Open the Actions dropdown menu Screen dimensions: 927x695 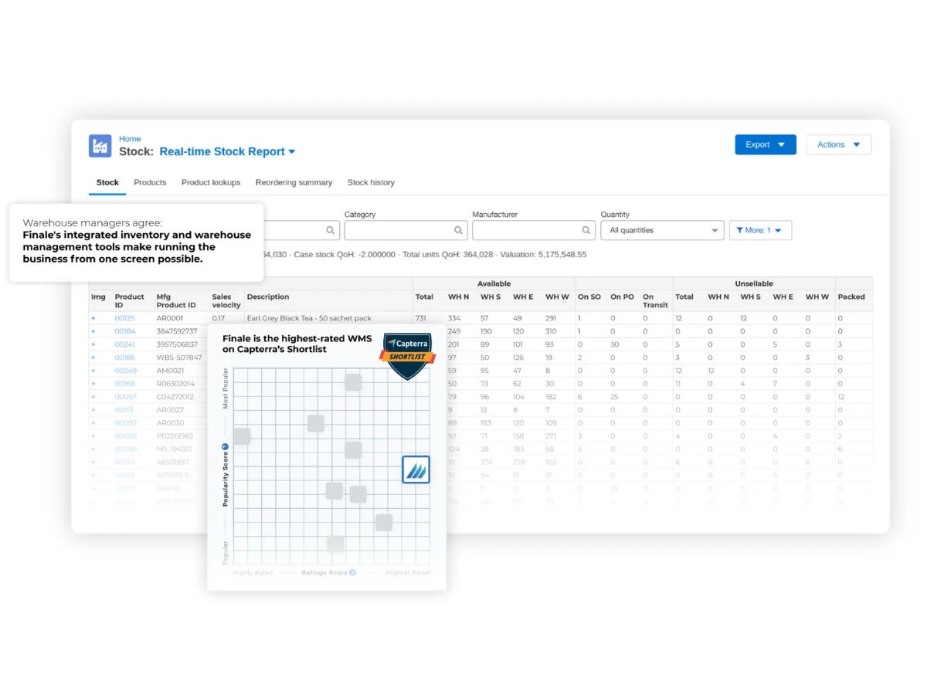(838, 144)
